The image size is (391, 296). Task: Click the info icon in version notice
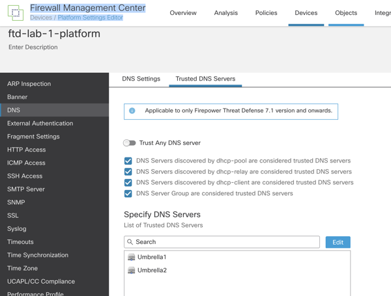(x=132, y=111)
